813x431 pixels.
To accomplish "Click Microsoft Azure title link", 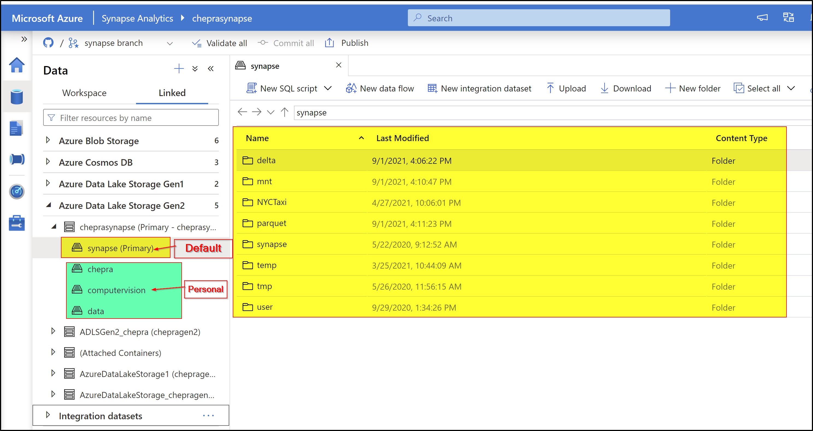I will tap(47, 18).
